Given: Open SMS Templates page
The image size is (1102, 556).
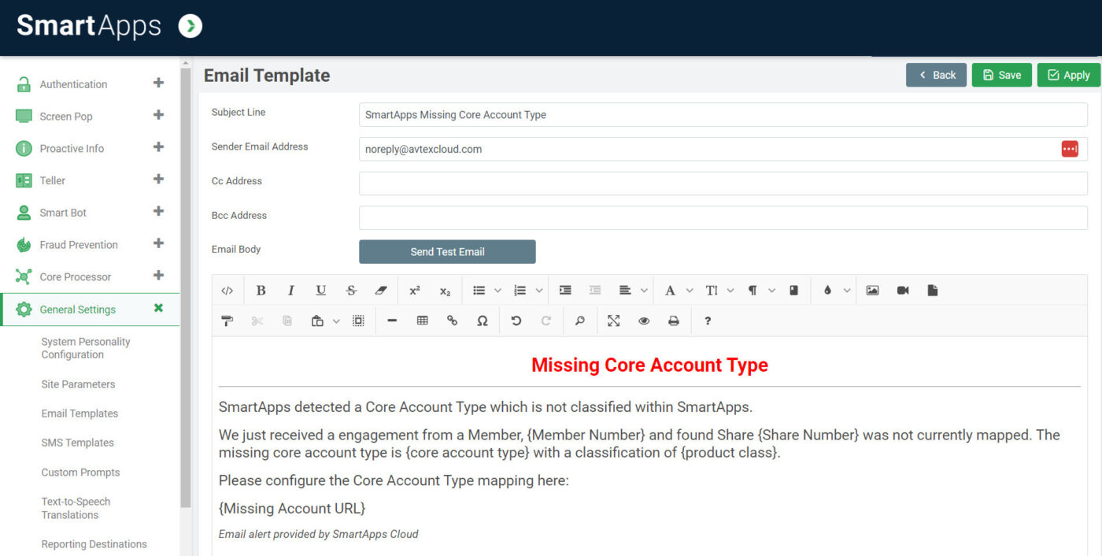Looking at the screenshot, I should click(x=77, y=443).
